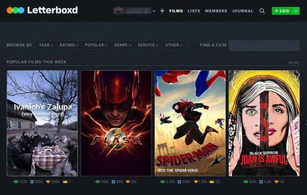Viewport: 307px width, 195px height.
Task: Click the eye watched count under Flash
Action: pos(102,182)
